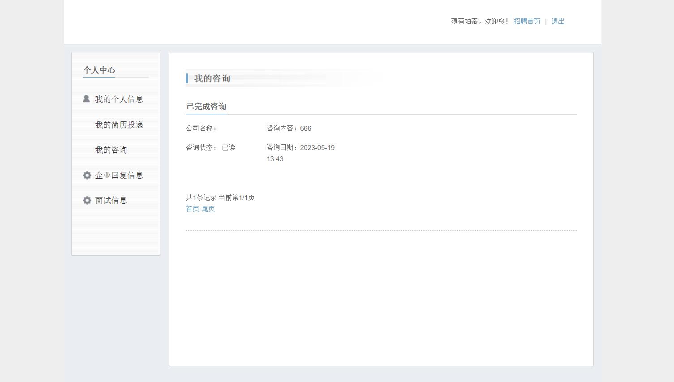Click the 公司名称 label

click(202, 128)
